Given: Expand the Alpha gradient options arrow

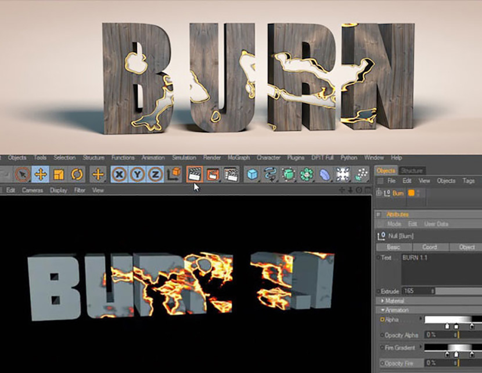Looking at the screenshot, I should [421, 319].
